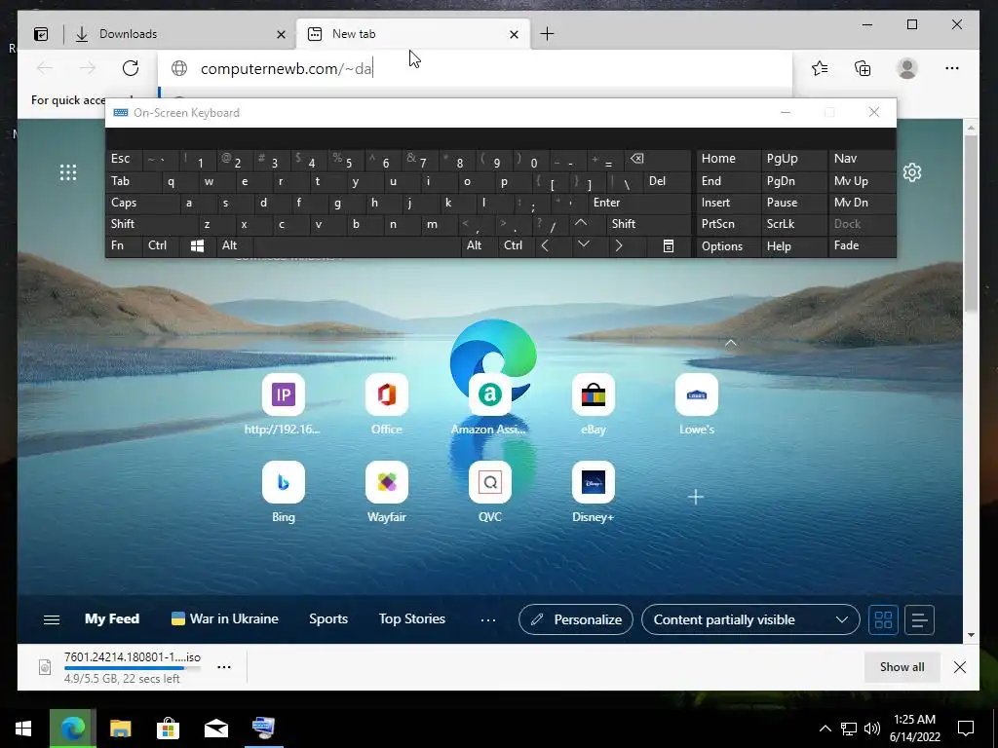Viewport: 998px width, 748px height.
Task: Open Mail app from taskbar
Action: coord(215,729)
